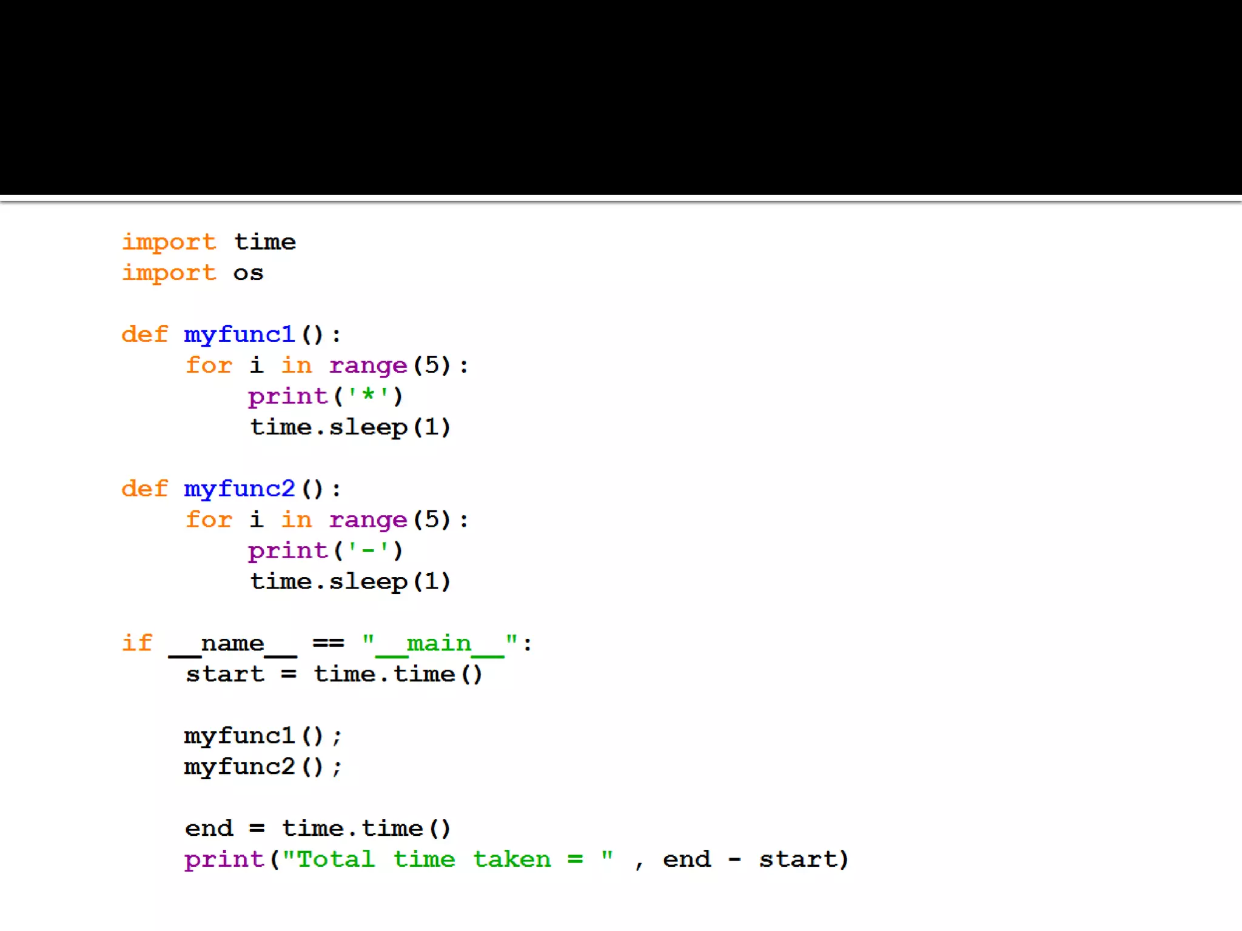
Task: Click the 'myfunc1' name in its def line
Action: click(239, 335)
